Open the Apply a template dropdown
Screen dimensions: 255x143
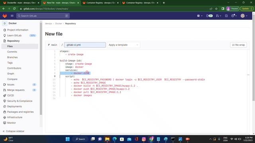click(123, 45)
